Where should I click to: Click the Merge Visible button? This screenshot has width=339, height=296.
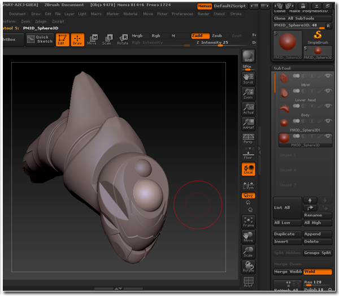pos(288,272)
